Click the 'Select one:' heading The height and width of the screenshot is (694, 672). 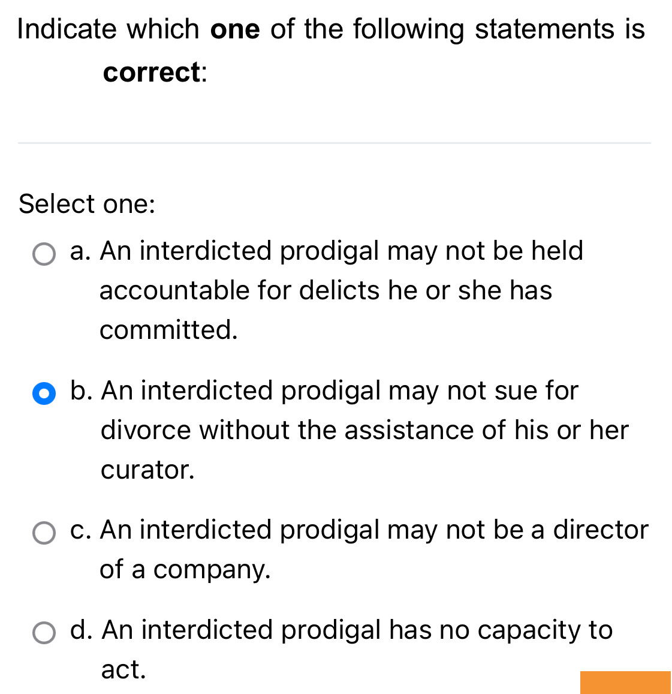(86, 204)
